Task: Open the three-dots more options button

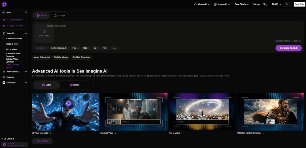Action: (114, 48)
